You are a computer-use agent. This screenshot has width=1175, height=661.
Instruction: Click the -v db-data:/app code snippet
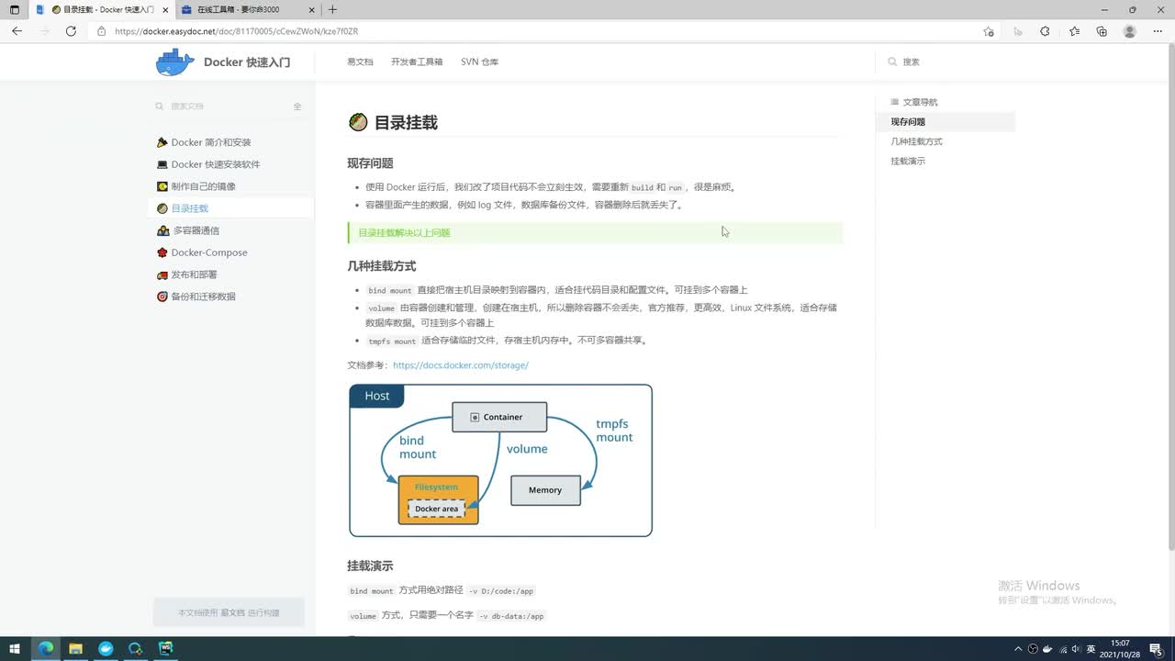pos(511,616)
